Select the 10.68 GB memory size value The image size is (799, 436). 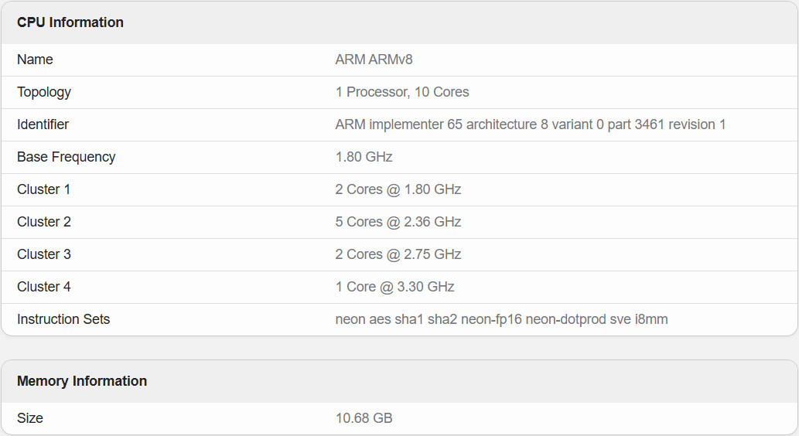(x=364, y=418)
